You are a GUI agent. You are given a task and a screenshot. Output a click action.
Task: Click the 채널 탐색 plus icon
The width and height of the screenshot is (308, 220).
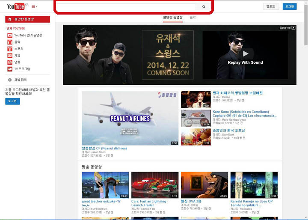[x=10, y=80]
